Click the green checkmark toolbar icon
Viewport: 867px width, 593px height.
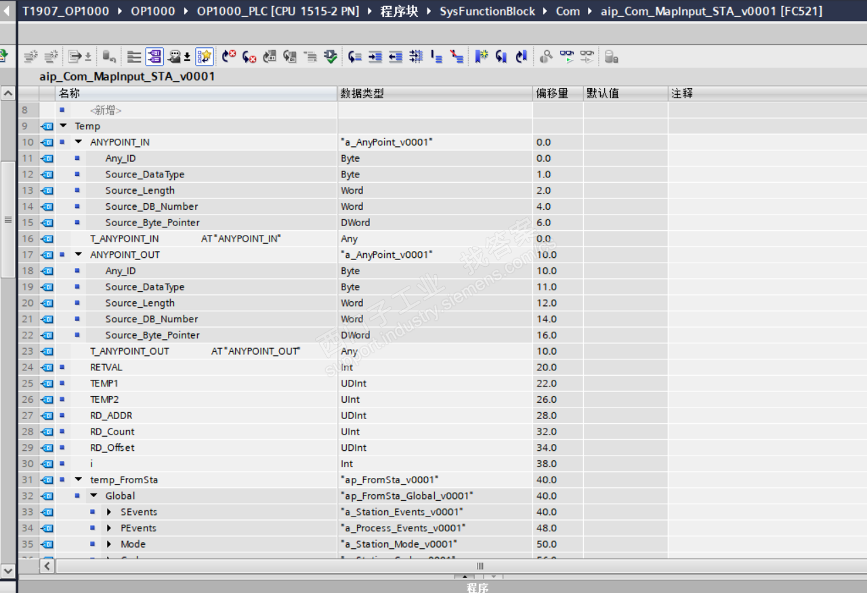point(331,57)
